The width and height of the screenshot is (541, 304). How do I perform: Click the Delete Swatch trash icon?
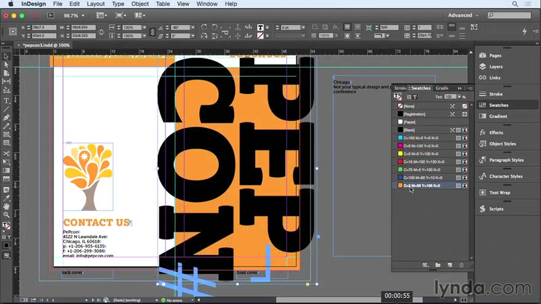[x=461, y=265]
